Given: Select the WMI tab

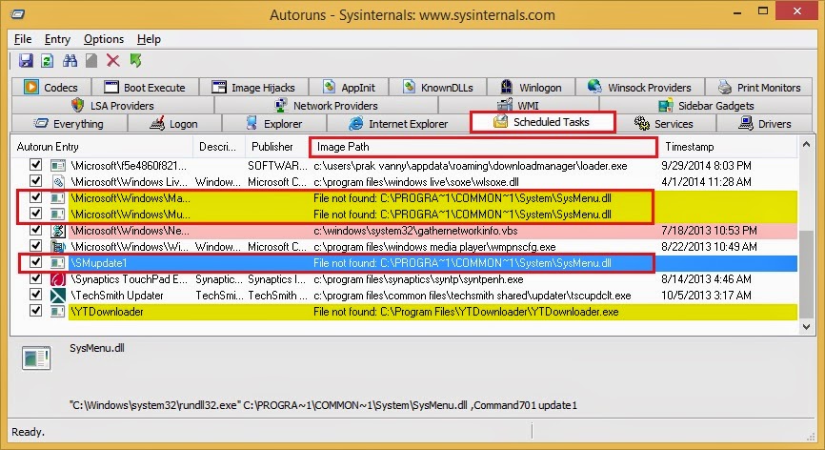Looking at the screenshot, I should point(518,106).
